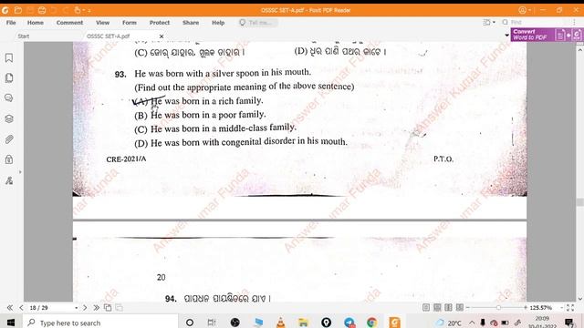This screenshot has width=584, height=328.
Task: Open the Comments panel icon
Action: (x=9, y=97)
